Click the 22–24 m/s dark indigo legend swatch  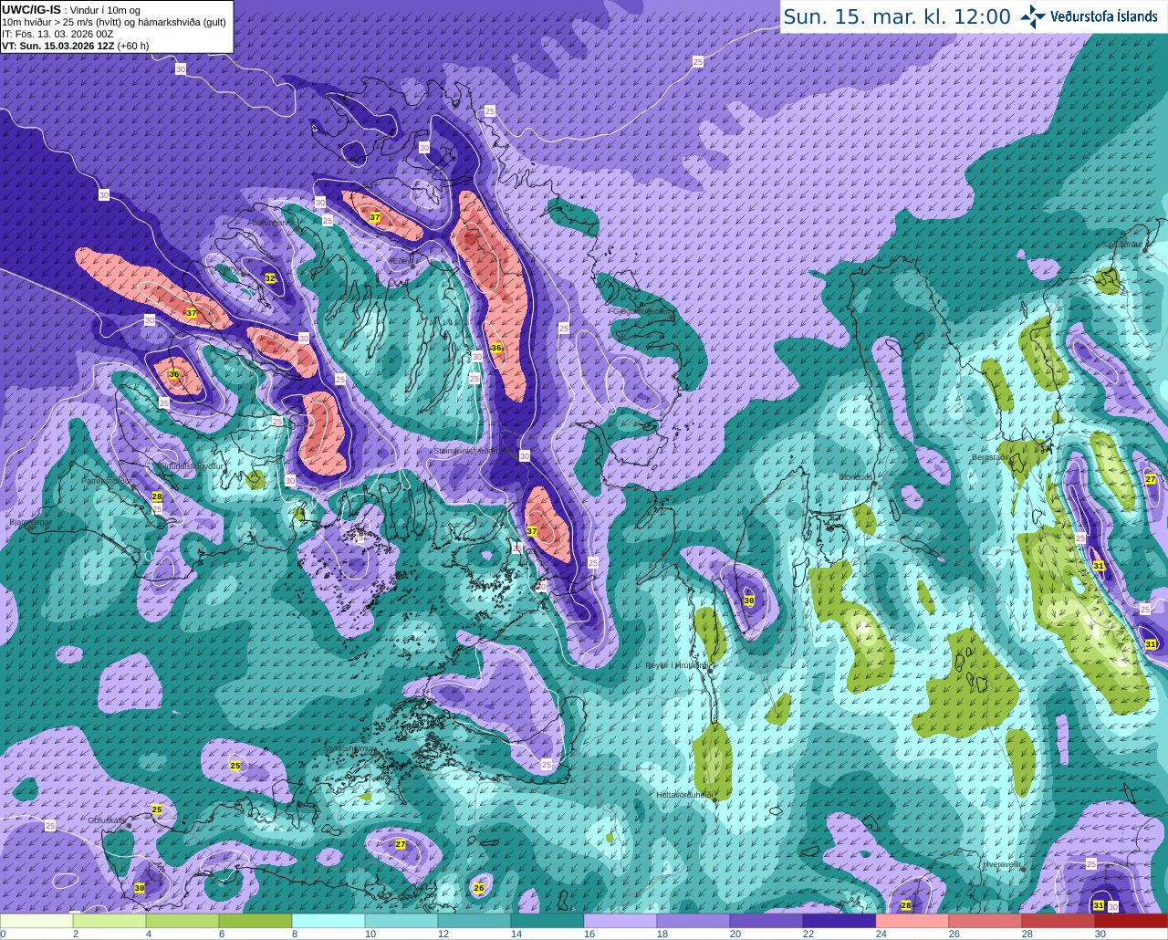(839, 921)
